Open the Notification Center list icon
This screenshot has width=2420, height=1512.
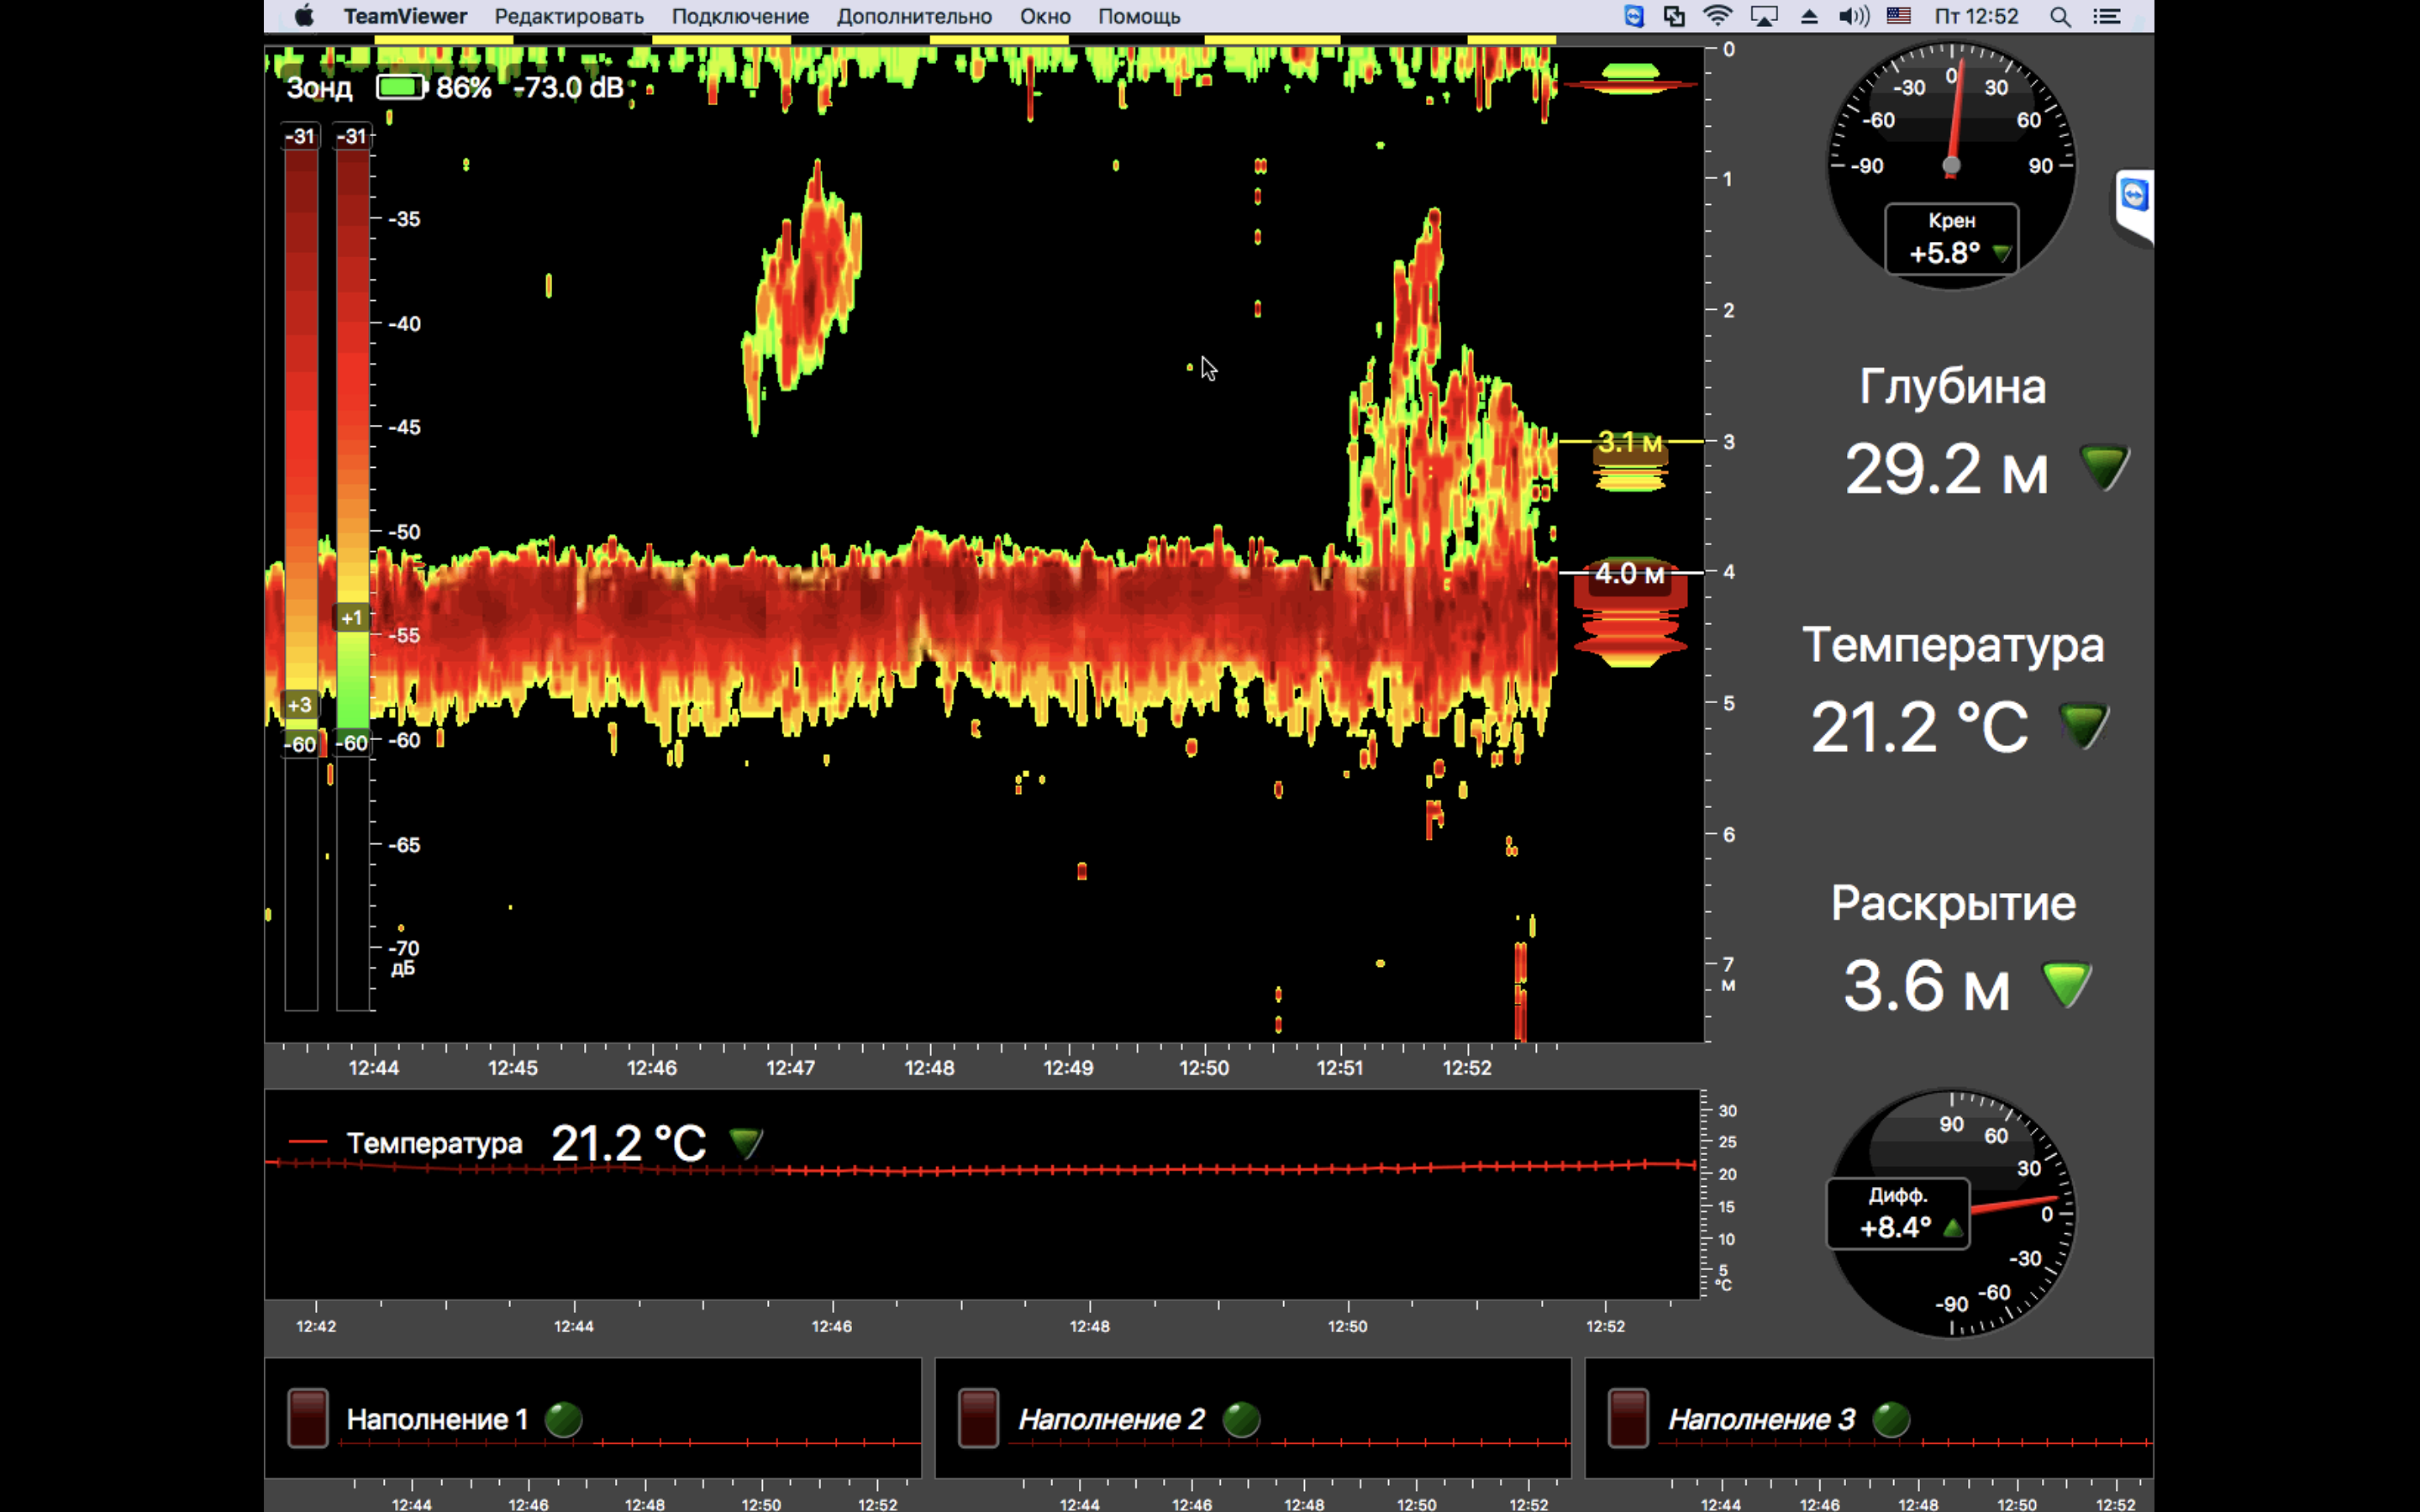coord(2107,16)
